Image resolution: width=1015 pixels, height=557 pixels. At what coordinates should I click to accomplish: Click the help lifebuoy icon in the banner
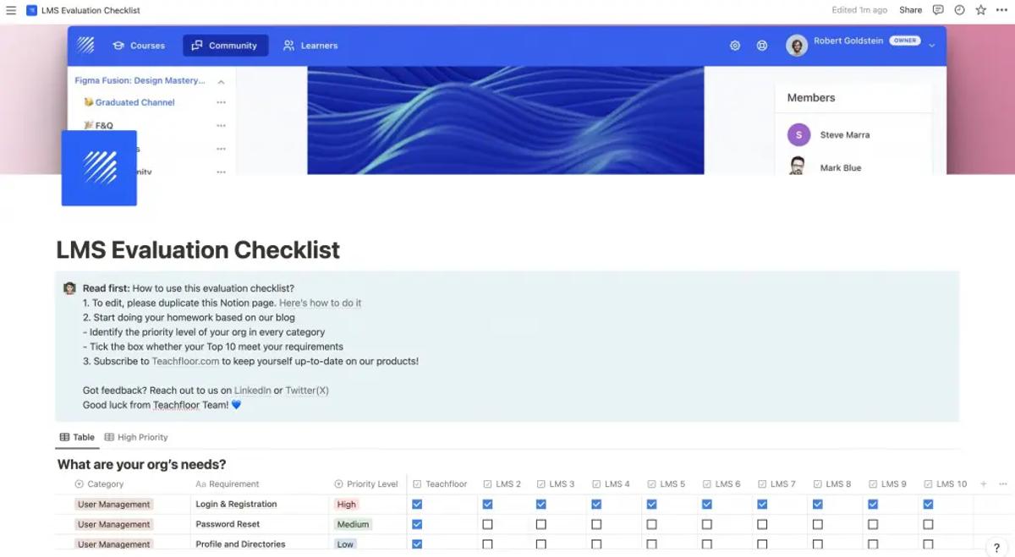(x=762, y=46)
